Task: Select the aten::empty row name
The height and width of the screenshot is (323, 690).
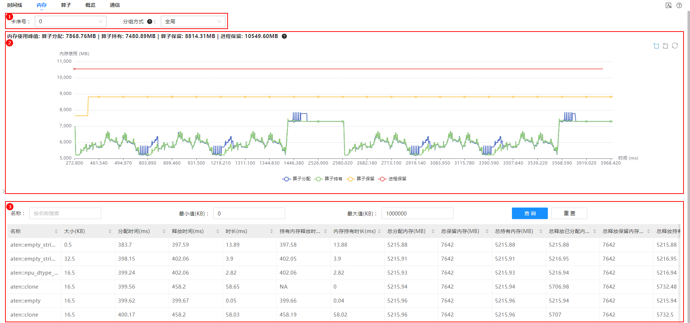Action: [25, 301]
